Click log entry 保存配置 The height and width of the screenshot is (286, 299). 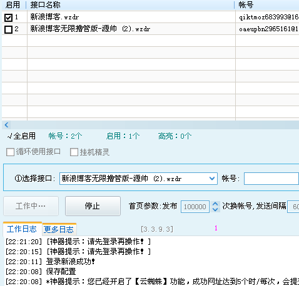[x=41, y=272]
